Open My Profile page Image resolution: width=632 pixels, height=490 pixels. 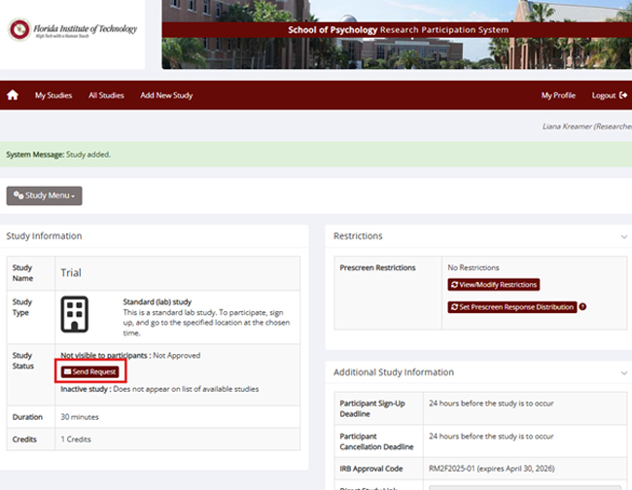pyautogui.click(x=558, y=95)
